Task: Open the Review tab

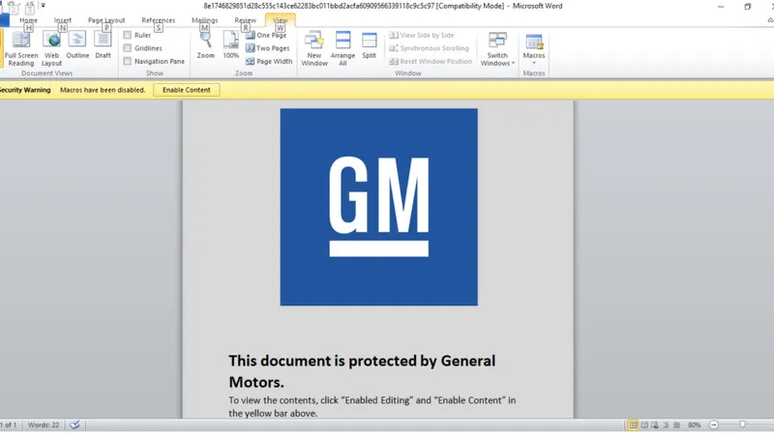Action: coord(246,20)
